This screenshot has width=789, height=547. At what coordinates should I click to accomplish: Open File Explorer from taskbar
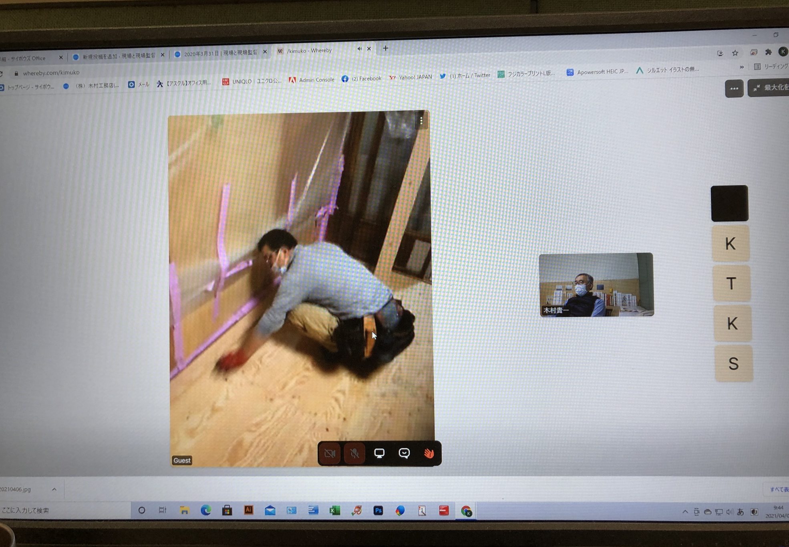click(x=184, y=510)
